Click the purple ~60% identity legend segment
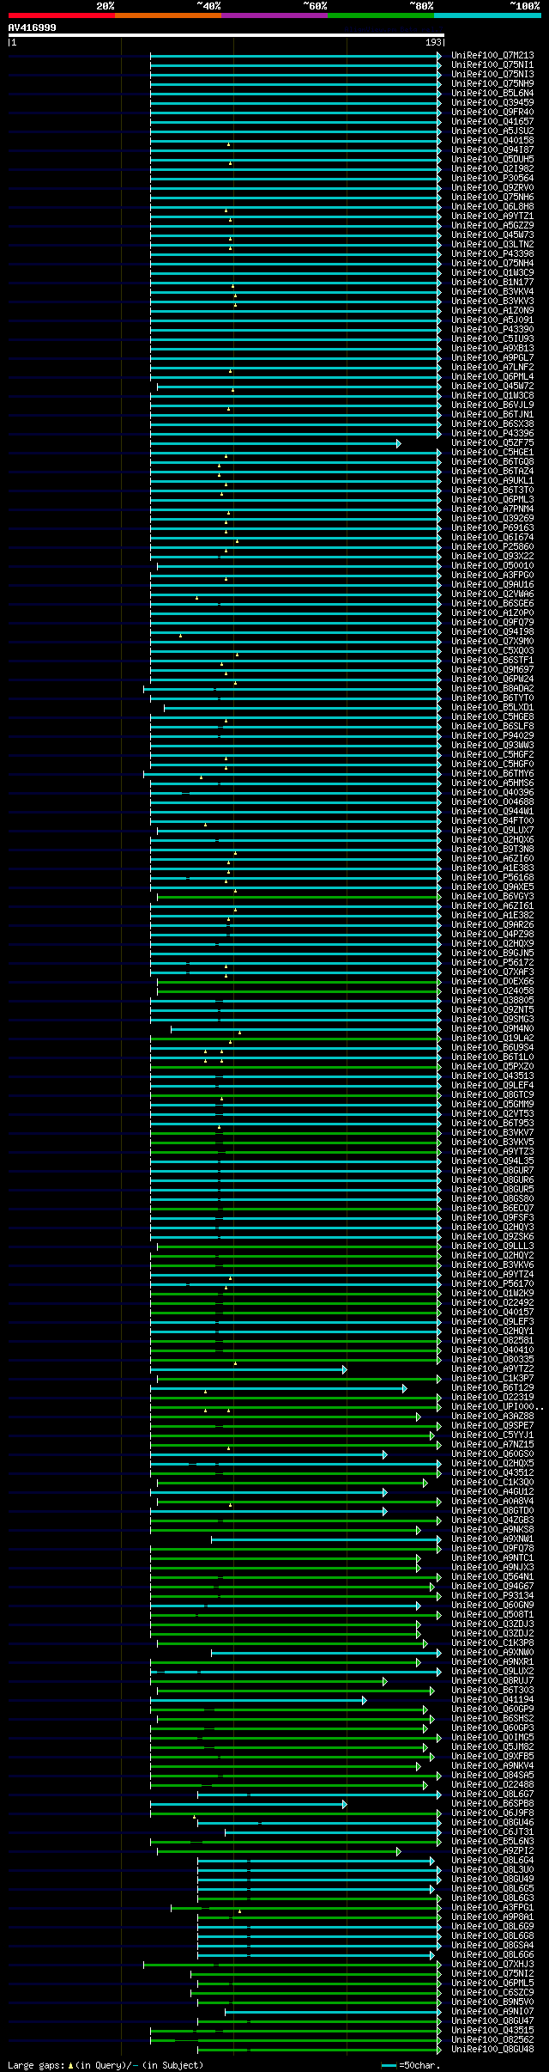The image size is (549, 2072). [274, 15]
